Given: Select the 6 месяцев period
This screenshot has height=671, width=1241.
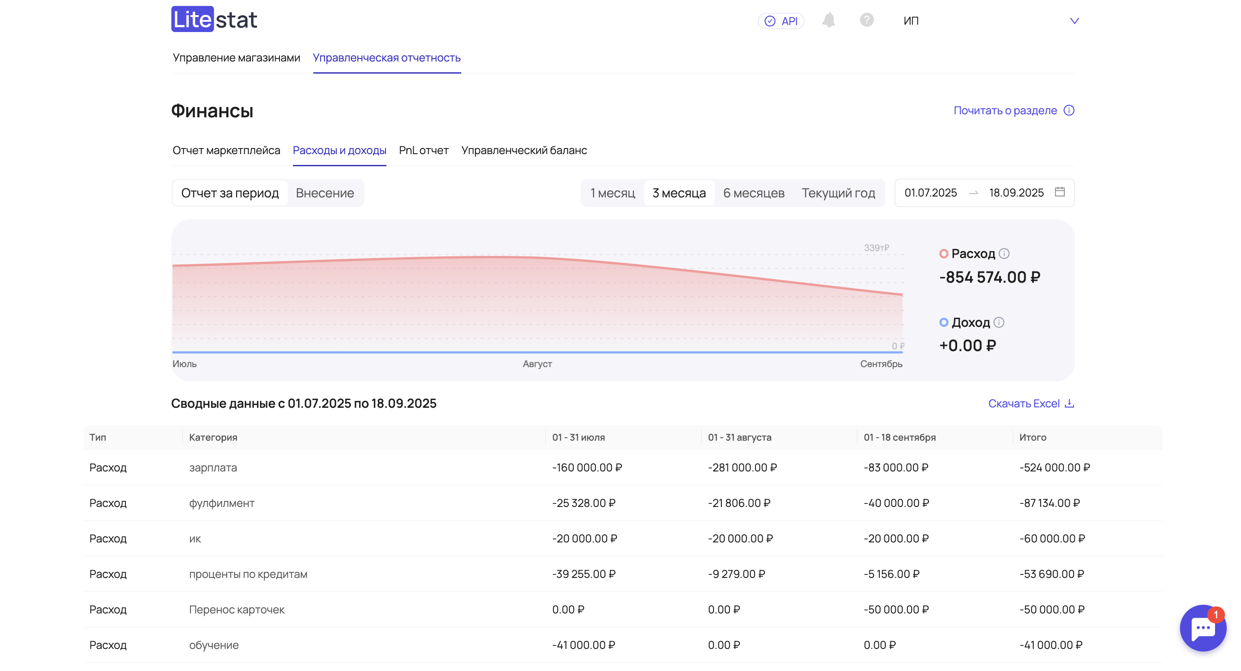Looking at the screenshot, I should tap(753, 193).
